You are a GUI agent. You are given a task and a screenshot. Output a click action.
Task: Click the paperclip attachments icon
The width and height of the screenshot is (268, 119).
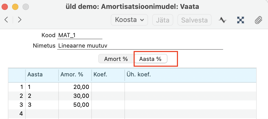(x=259, y=20)
